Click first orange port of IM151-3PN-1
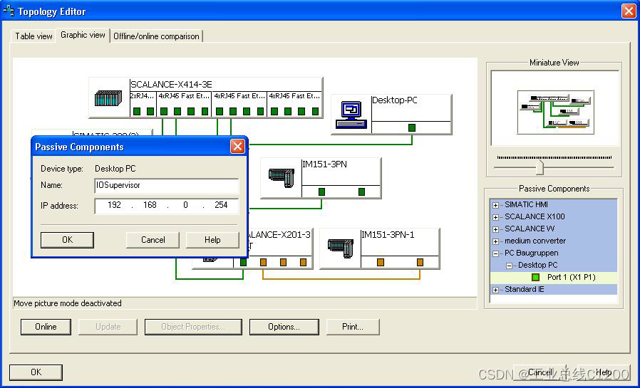640x388 pixels. tap(381, 262)
